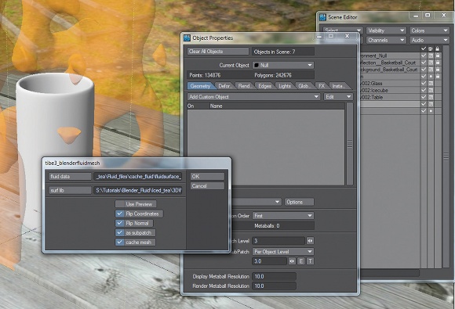455x309 pixels.
Task: Open the Edit dropdown in Object Properties
Action: pyautogui.click(x=338, y=97)
